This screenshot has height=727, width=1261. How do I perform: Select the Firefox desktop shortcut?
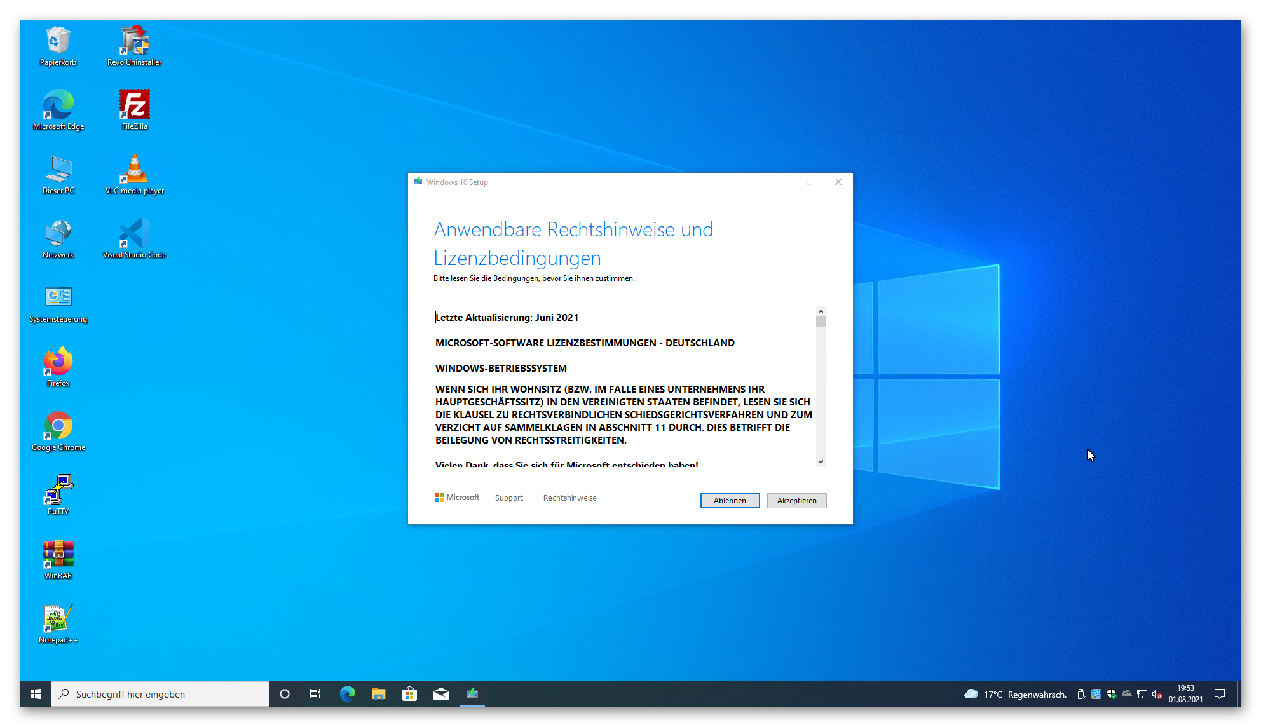tap(58, 367)
